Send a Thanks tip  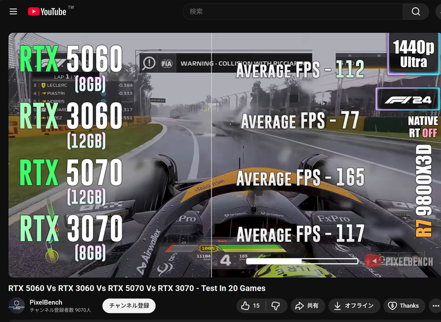(404, 306)
